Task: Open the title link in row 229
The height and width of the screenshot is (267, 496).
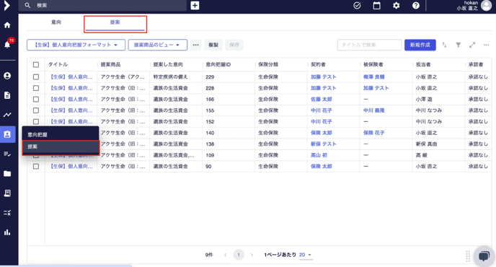Action: [x=71, y=77]
